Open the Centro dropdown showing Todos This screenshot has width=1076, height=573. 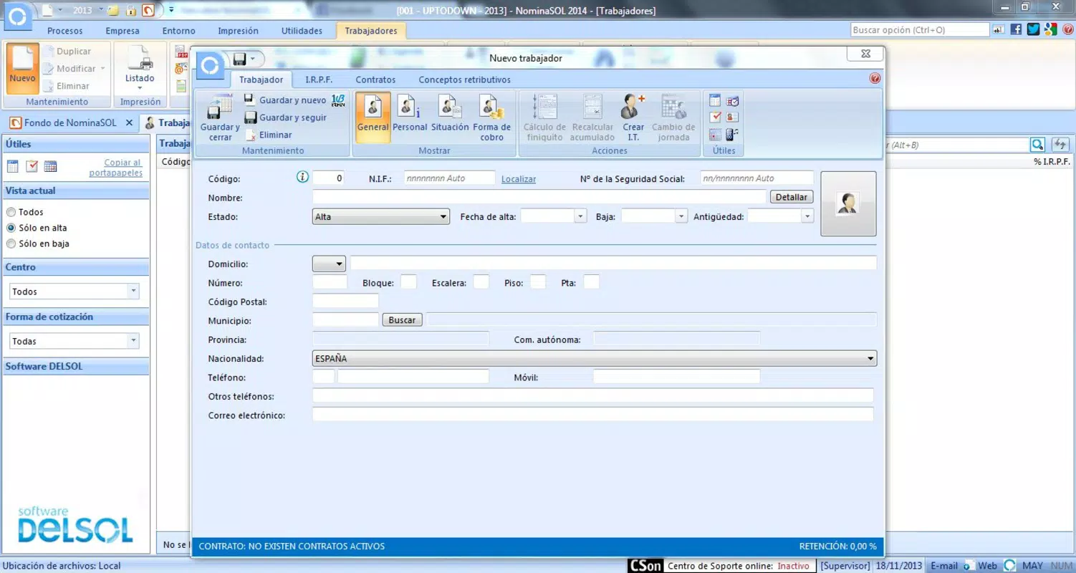tap(75, 292)
